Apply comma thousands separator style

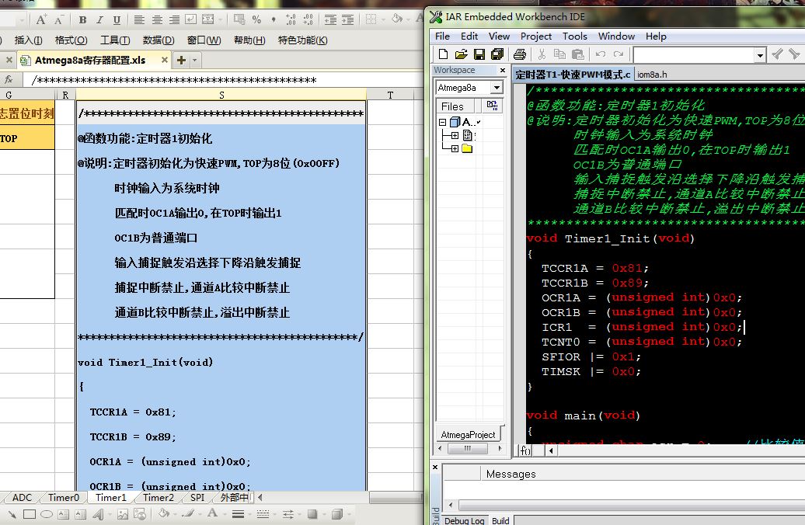pos(274,20)
